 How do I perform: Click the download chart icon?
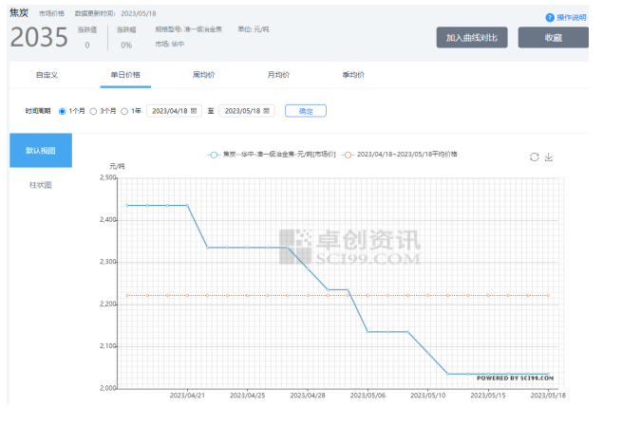coord(548,157)
